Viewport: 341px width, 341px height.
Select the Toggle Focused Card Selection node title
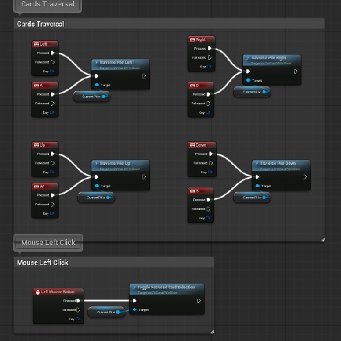[166, 287]
